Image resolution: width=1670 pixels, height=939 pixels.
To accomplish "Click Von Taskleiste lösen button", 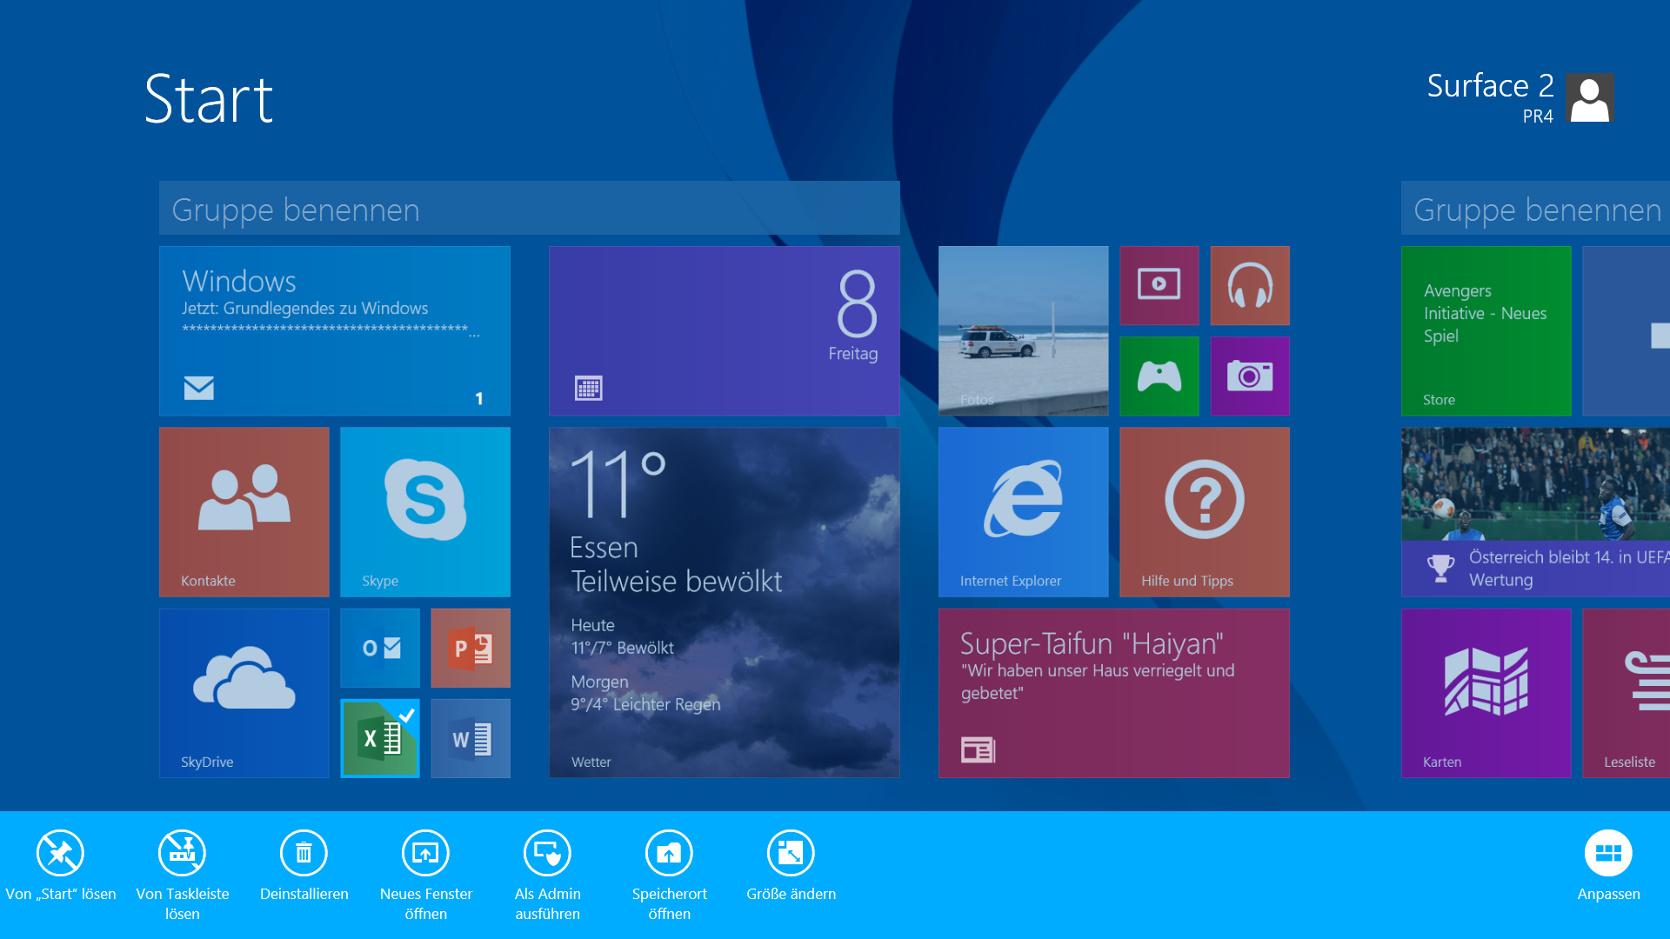I will pos(182,854).
